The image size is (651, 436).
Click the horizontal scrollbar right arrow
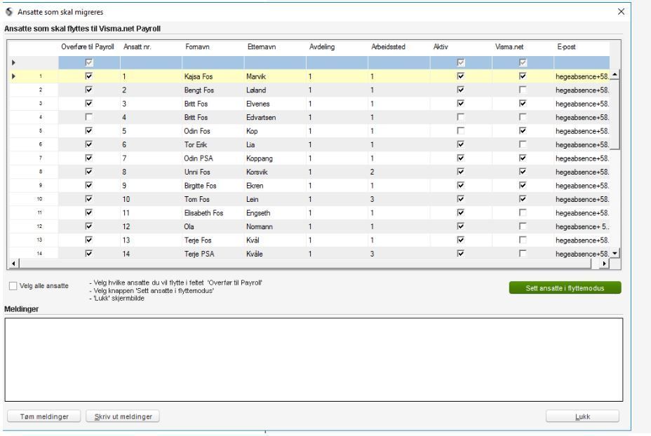604,264
